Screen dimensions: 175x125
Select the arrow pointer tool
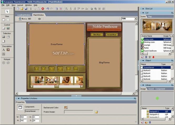[x=7, y=12]
